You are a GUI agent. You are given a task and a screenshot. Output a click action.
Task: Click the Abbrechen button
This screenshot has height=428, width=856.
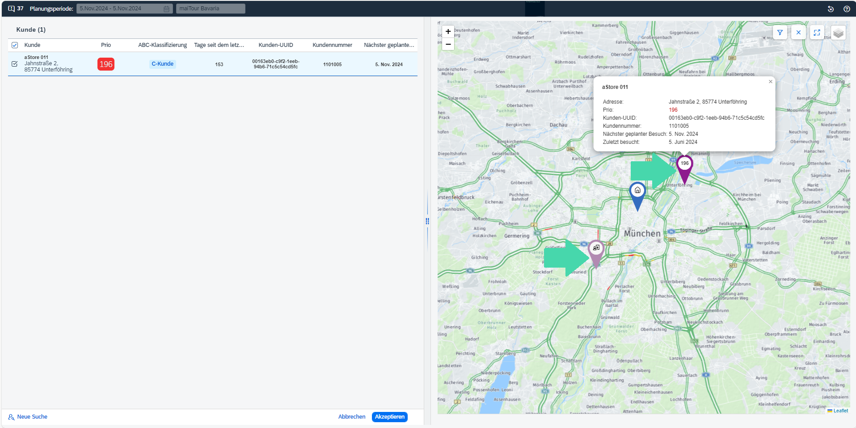coord(352,417)
